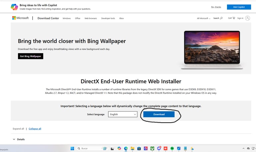
Task: Open the Download Center link
Action: point(48,18)
